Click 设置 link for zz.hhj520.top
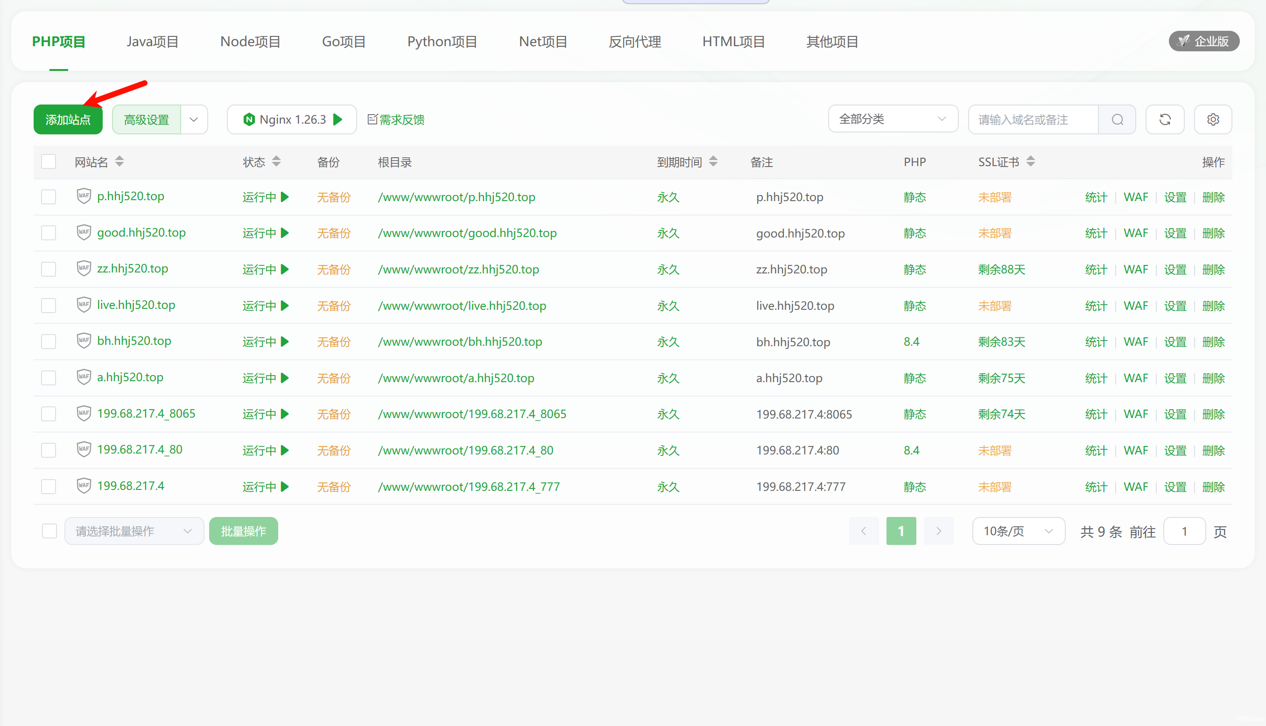Viewport: 1266px width, 726px height. [1175, 270]
